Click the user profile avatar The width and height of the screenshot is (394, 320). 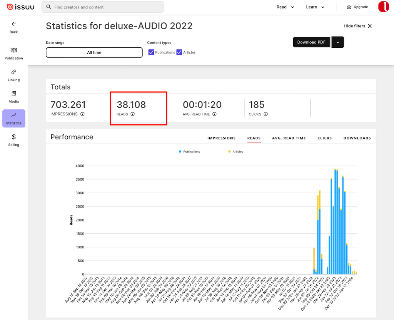383,7
